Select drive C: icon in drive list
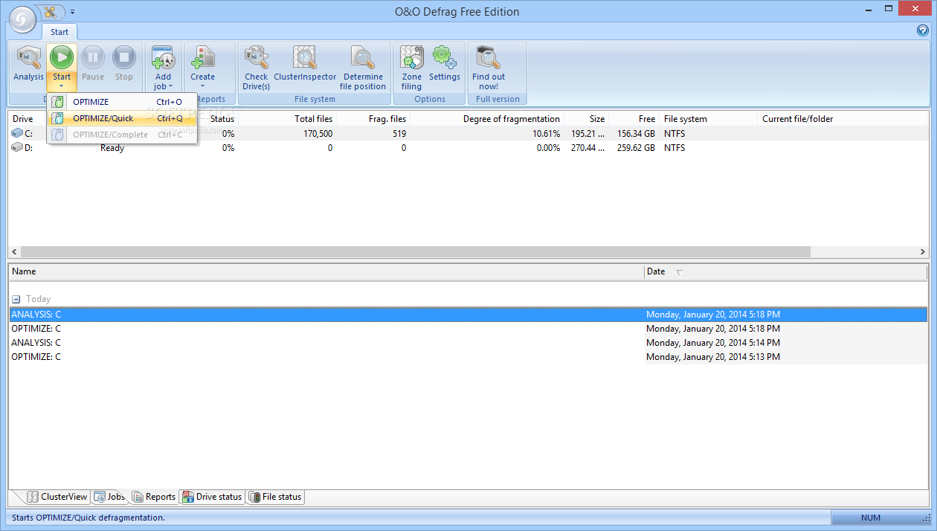This screenshot has width=937, height=531. (x=17, y=133)
